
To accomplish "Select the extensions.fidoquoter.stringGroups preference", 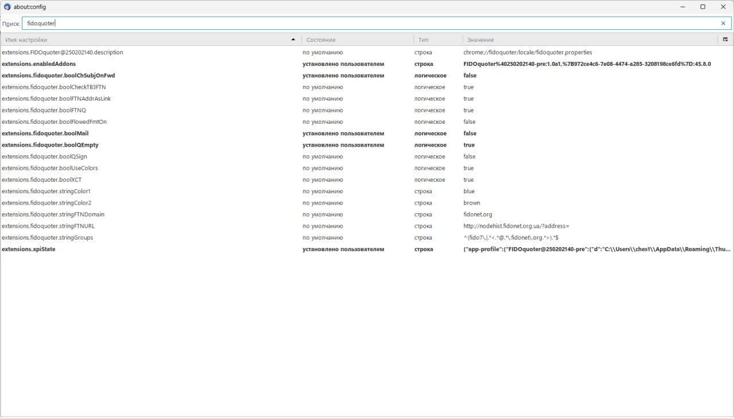I will tap(47, 237).
